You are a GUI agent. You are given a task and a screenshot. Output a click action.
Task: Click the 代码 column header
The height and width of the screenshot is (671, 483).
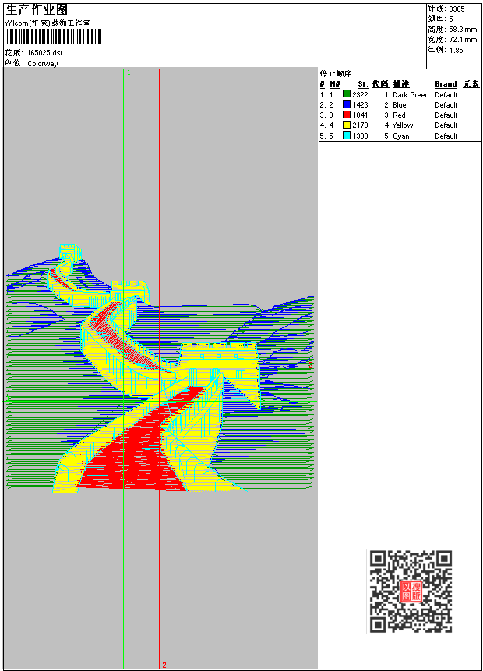pyautogui.click(x=380, y=84)
